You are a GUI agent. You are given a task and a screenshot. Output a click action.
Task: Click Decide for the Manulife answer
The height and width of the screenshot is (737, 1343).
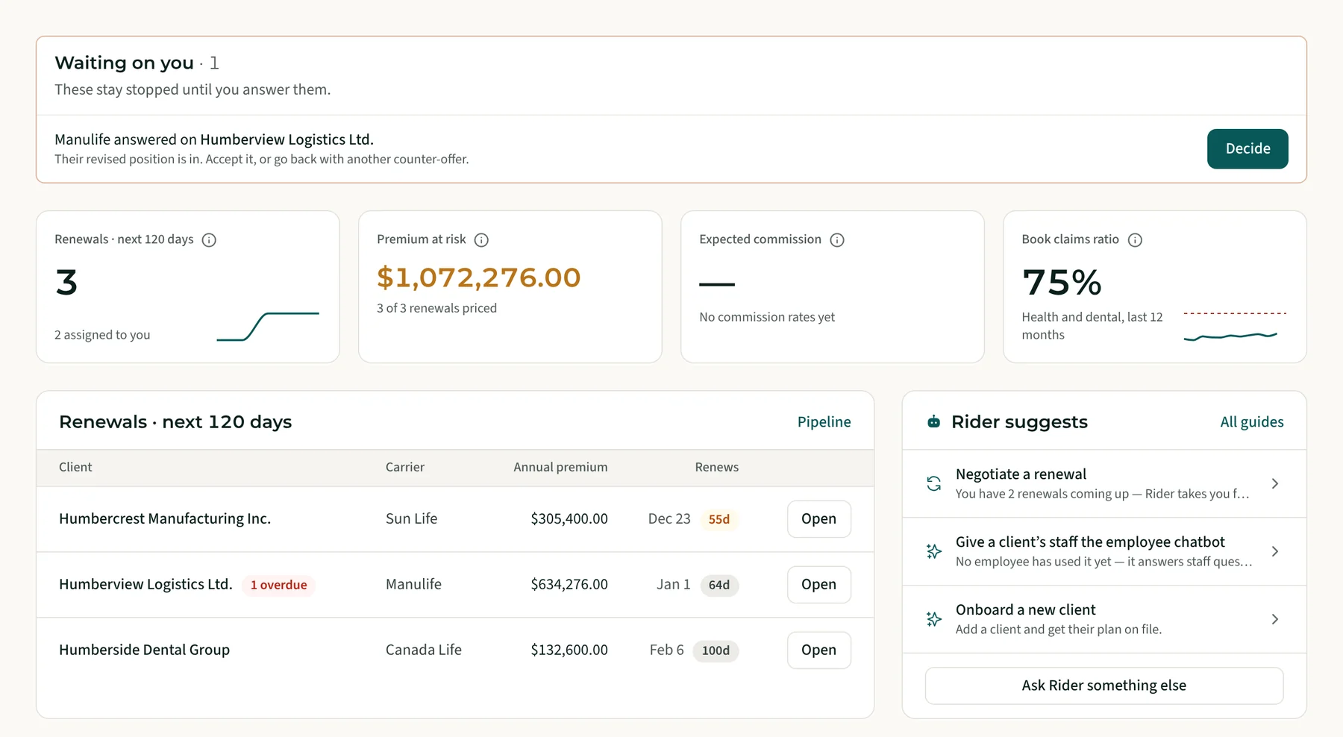tap(1247, 148)
